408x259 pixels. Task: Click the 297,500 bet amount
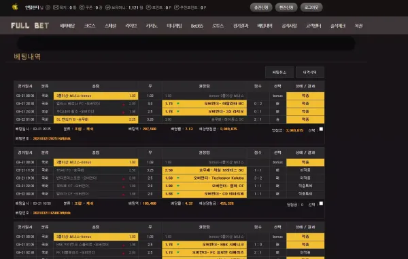[x=150, y=129]
